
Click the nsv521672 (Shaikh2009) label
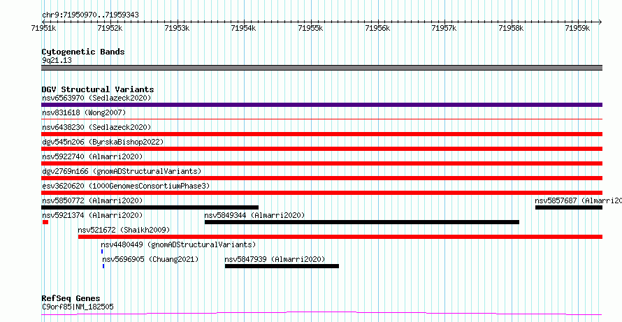pyautogui.click(x=124, y=230)
